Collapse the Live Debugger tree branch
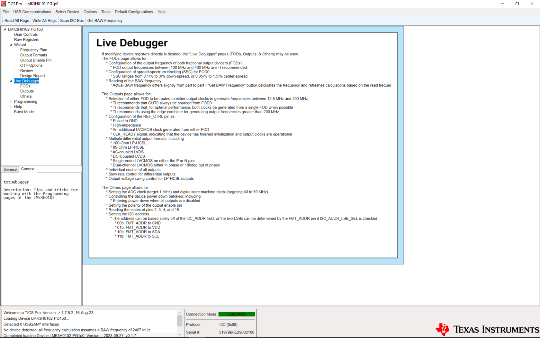The height and width of the screenshot is (338, 540). (x=11, y=81)
